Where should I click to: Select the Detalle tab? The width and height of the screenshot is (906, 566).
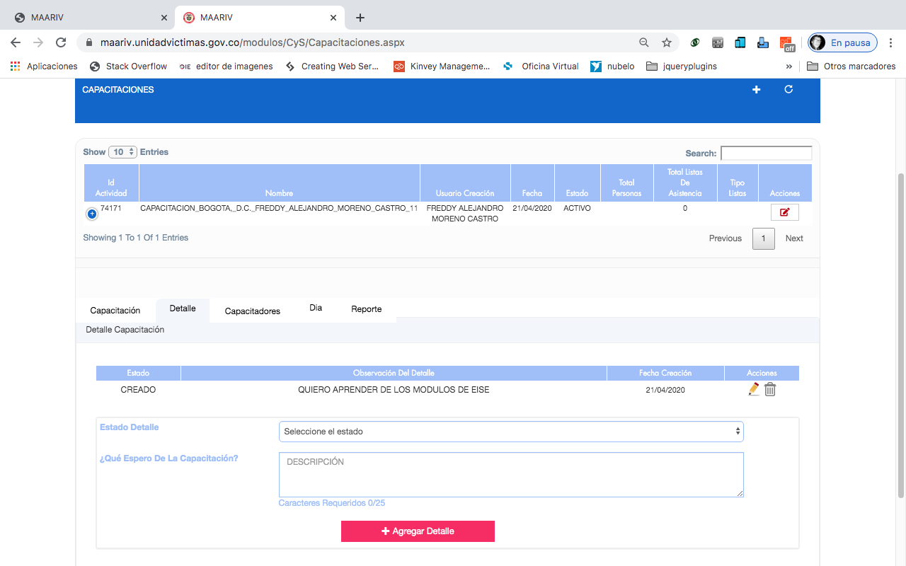coord(183,308)
